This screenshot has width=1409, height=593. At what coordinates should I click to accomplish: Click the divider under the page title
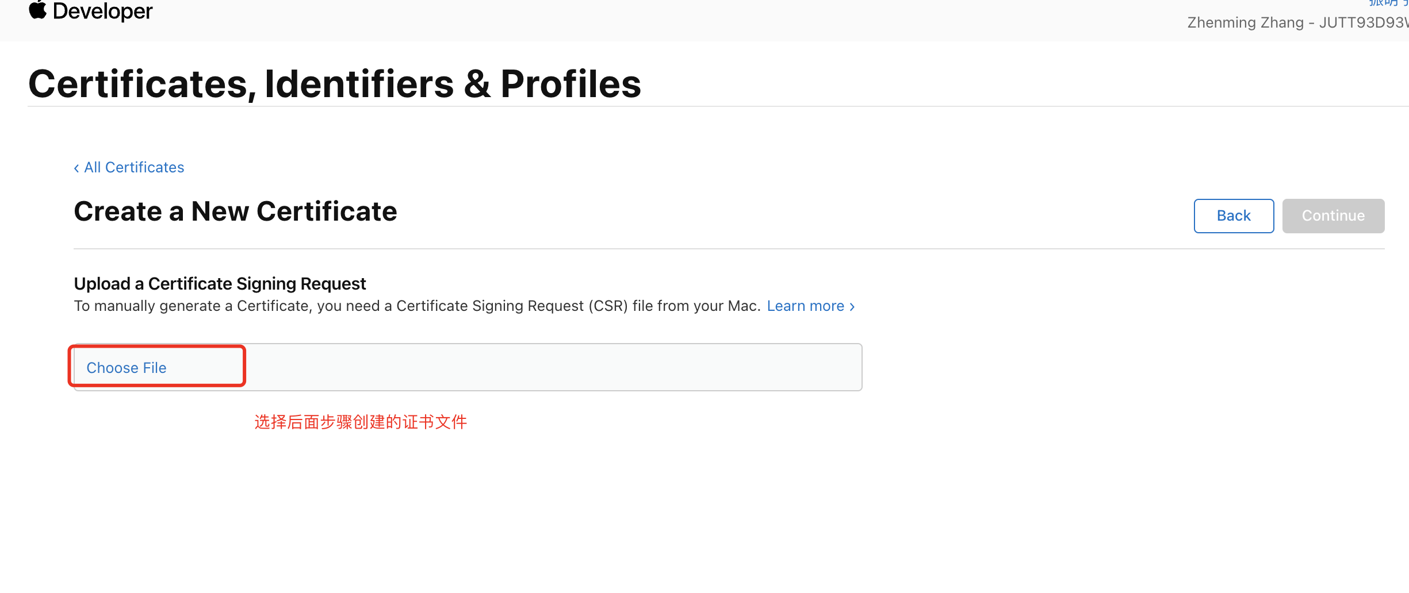[718, 106]
